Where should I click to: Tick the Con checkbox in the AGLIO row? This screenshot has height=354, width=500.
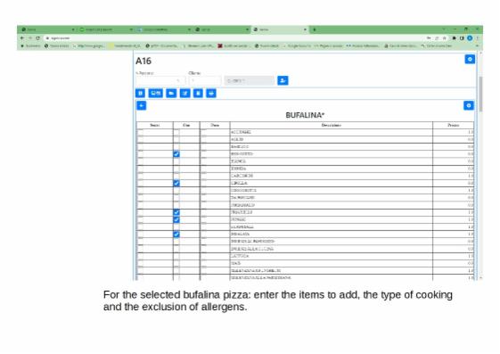[x=176, y=140]
